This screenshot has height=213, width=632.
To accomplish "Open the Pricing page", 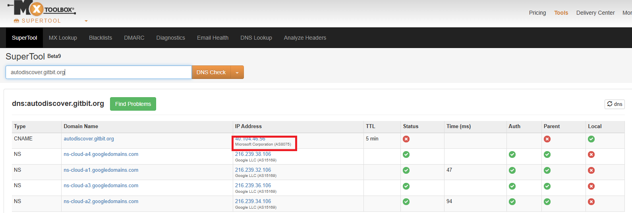I will click(x=537, y=13).
